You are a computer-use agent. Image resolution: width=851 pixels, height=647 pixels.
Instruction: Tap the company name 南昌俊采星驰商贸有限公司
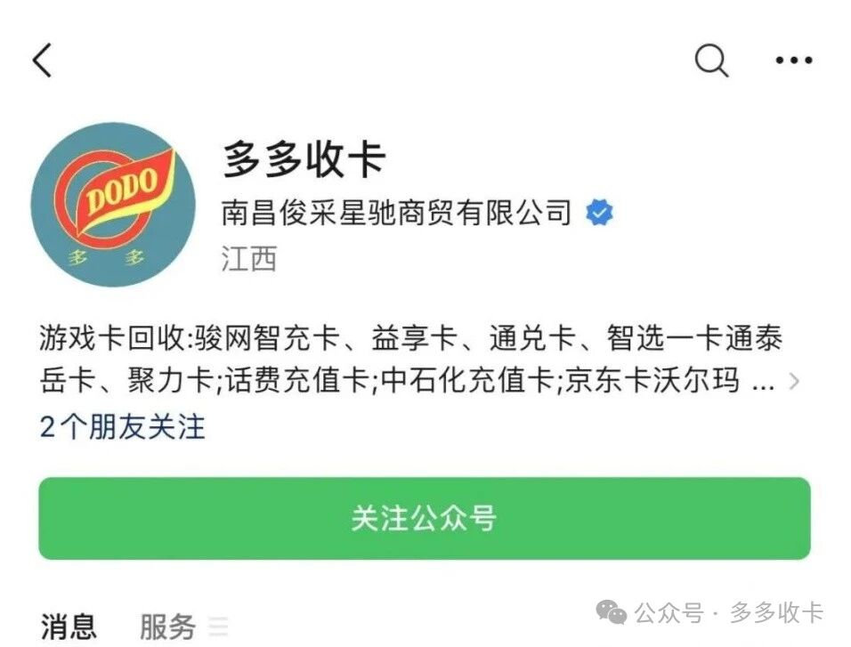coord(396,212)
